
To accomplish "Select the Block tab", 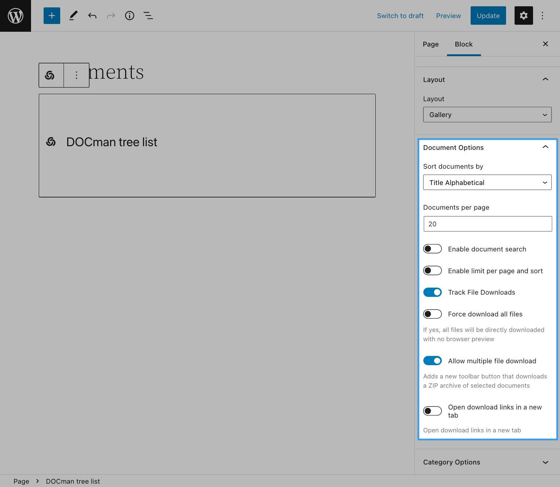I will point(464,44).
